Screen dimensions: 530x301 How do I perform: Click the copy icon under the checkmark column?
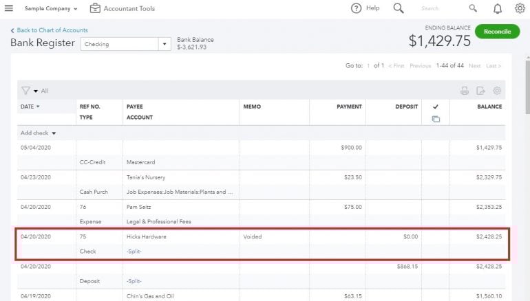point(436,119)
